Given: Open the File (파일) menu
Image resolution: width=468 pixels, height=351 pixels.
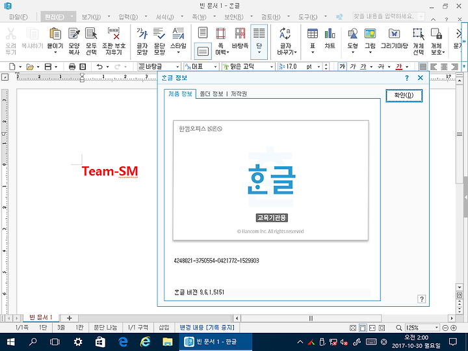Looking at the screenshot, I should 18,17.
